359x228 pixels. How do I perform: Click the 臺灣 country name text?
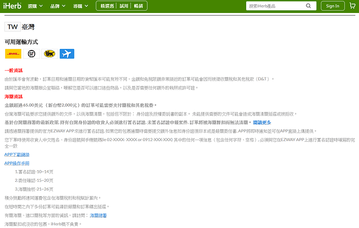(x=28, y=27)
